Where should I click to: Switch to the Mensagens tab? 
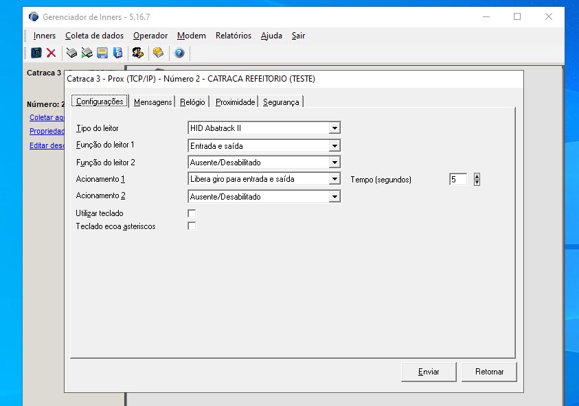152,102
